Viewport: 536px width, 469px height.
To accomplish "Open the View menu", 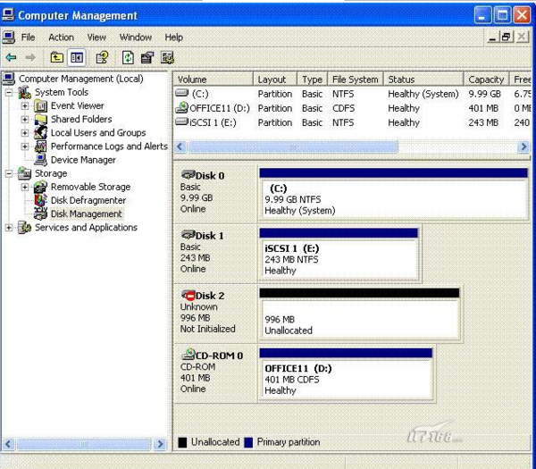I will pos(96,38).
